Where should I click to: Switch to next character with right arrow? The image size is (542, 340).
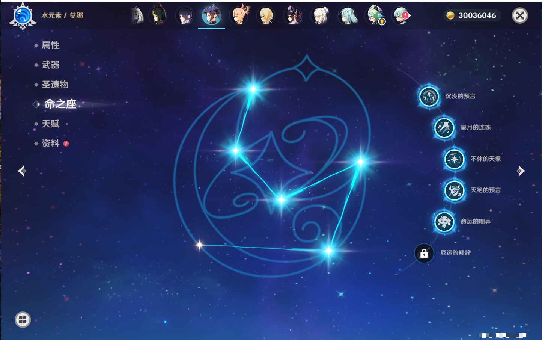coord(521,171)
